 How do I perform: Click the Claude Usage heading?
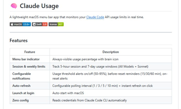39,6
